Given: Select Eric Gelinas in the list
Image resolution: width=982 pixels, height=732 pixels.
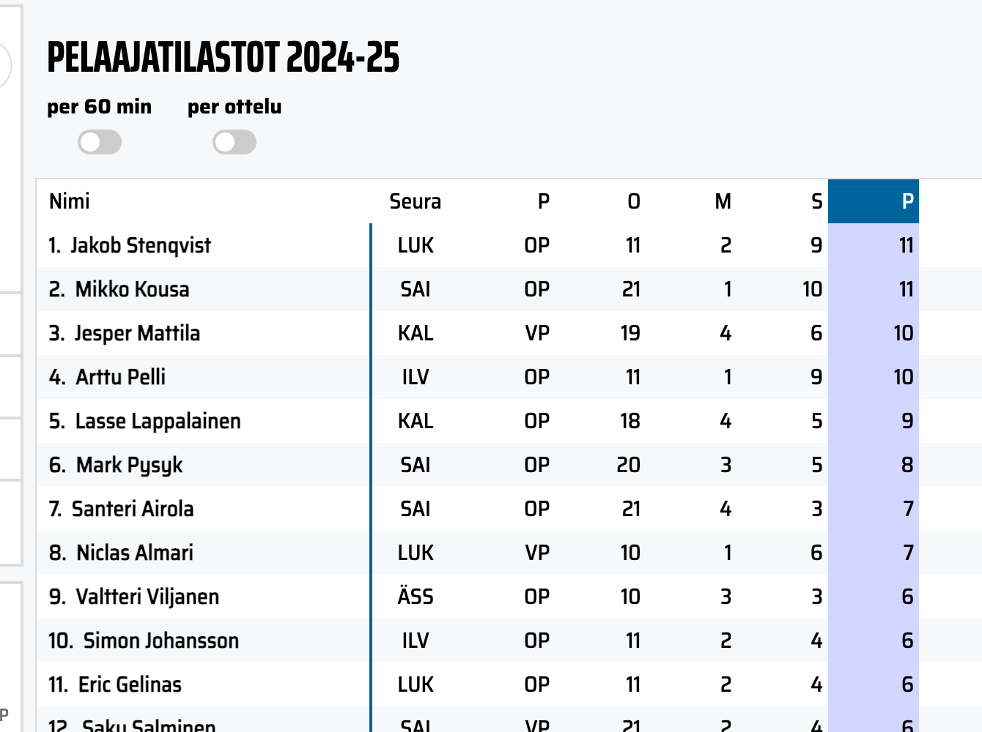Looking at the screenshot, I should (130, 684).
